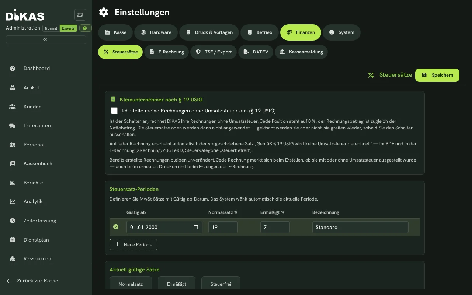Open Dashboard from the sidebar
This screenshot has height=295, width=472.
point(46,68)
